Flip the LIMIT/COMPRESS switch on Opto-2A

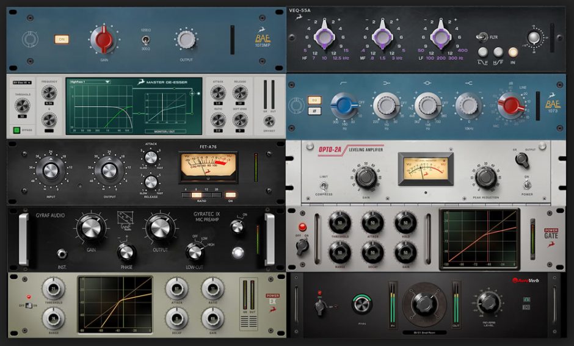[x=323, y=186]
